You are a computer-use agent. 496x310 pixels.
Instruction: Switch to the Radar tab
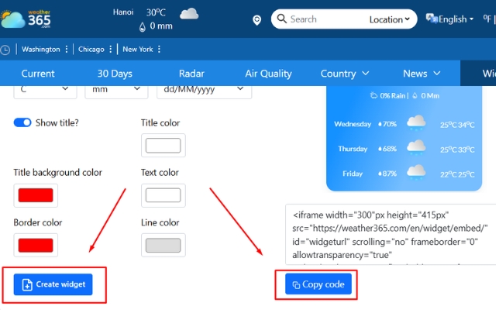point(191,74)
